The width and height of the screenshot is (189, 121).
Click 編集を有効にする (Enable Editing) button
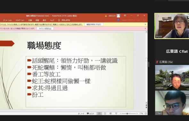pos(94,25)
